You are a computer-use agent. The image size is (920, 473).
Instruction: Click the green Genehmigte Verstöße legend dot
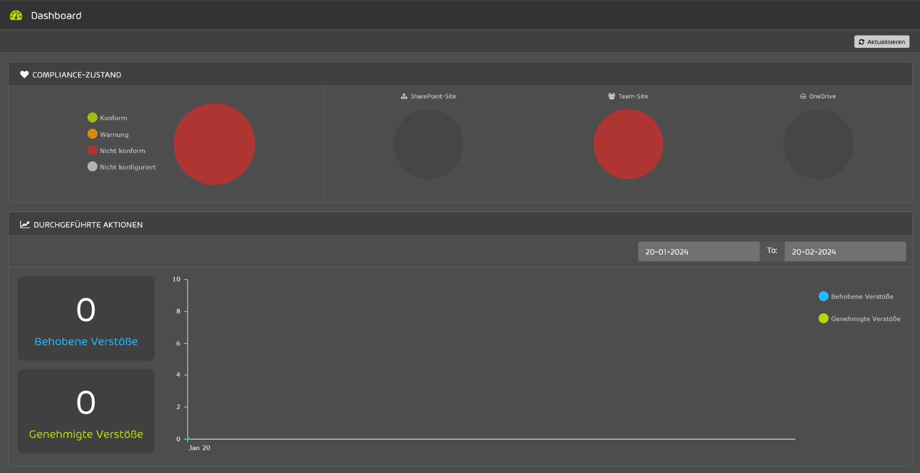(x=824, y=318)
